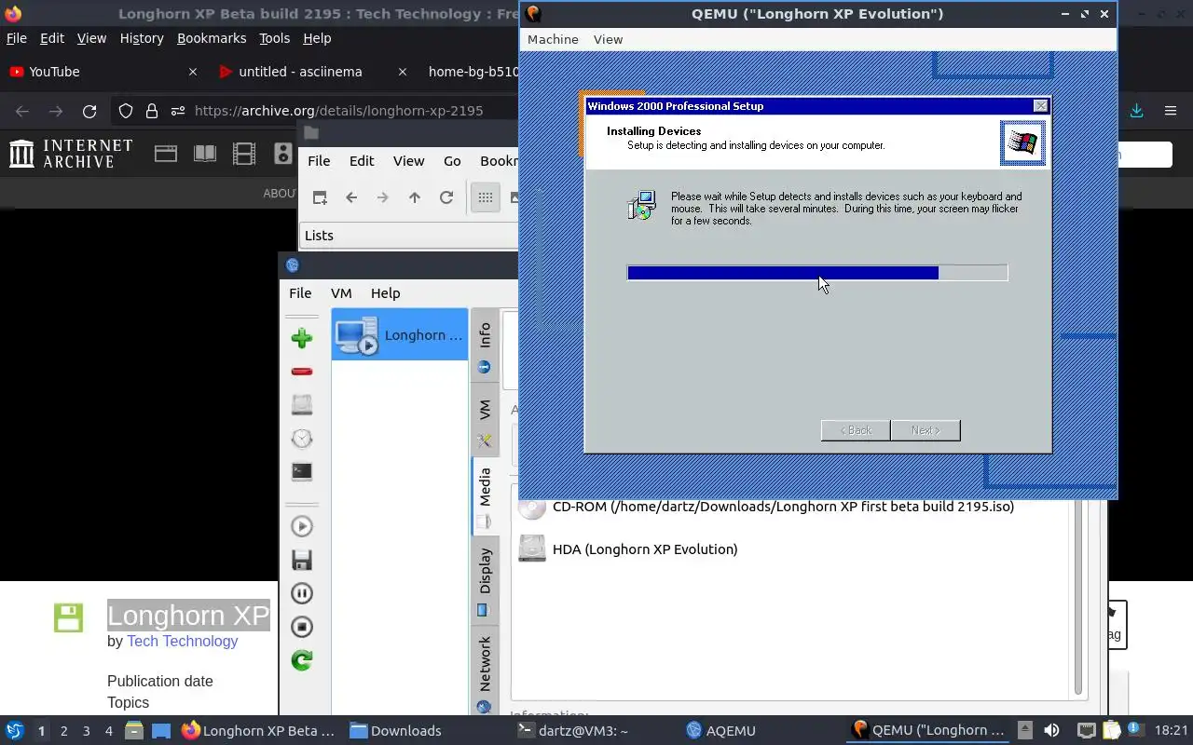
Task: Select the CD-ROM Longhorn XP iso entry
Action: coord(783,507)
